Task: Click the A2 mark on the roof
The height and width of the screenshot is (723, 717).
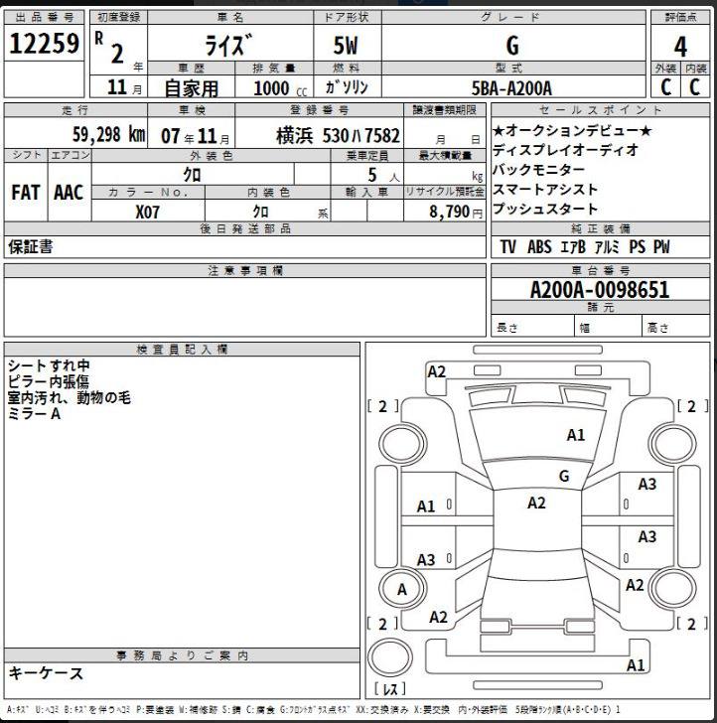Action: coord(536,503)
